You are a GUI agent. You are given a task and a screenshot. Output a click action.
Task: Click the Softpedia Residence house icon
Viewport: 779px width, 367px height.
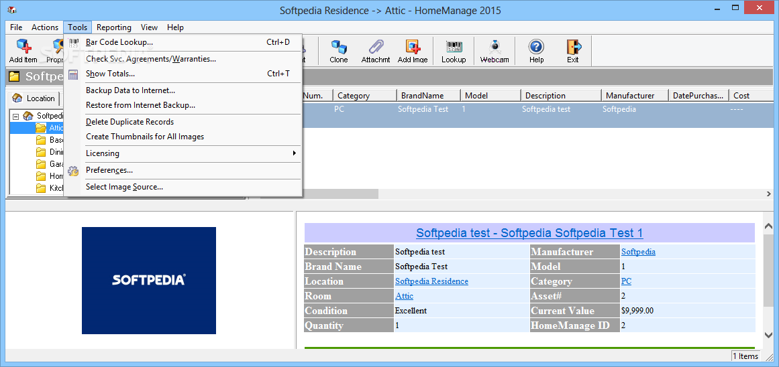coord(28,116)
